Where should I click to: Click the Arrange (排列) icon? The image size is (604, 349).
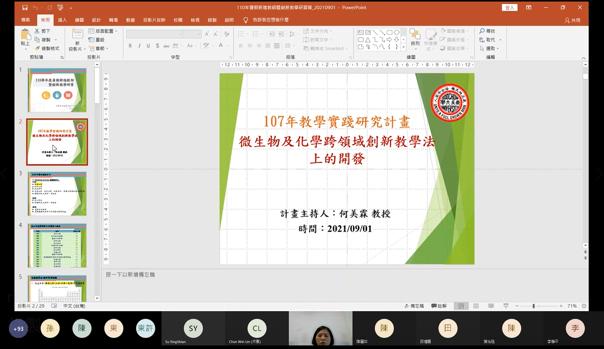point(415,37)
